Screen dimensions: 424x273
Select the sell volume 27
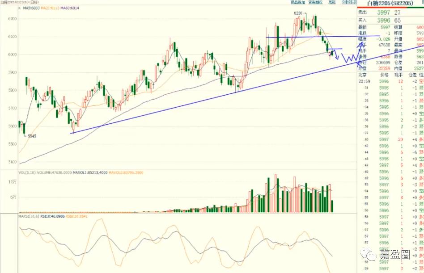(397, 13)
